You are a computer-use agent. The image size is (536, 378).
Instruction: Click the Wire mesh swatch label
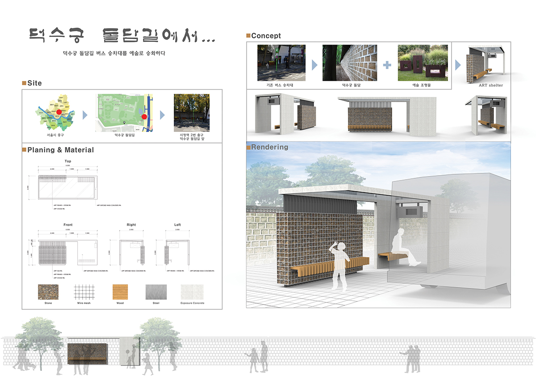83,303
